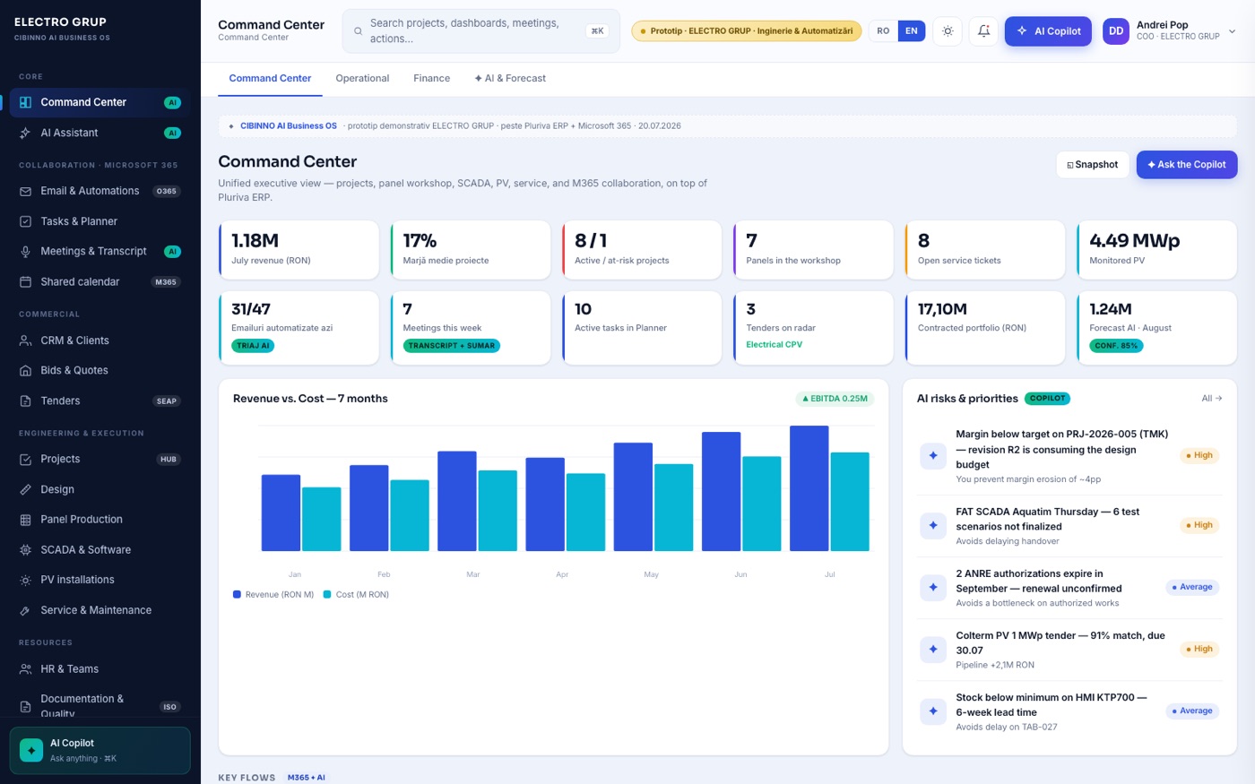1255x784 pixels.
Task: Toggle light theme sun icon
Action: tap(948, 31)
